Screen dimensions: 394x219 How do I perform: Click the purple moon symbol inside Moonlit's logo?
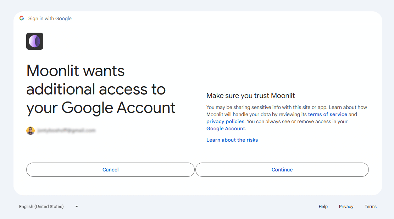pos(34,41)
